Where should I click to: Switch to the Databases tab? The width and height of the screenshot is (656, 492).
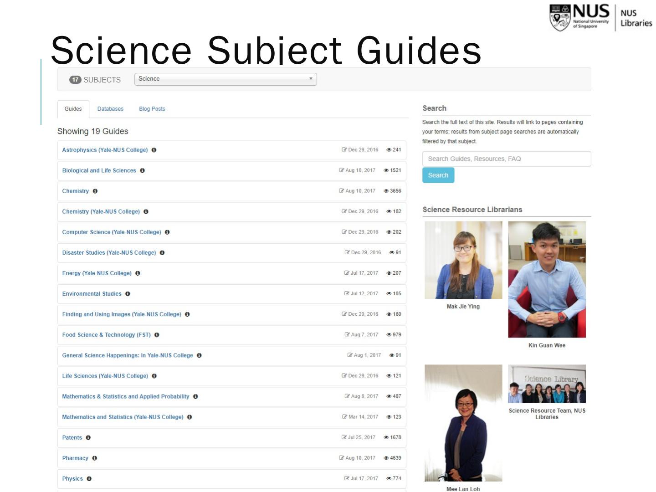[110, 109]
